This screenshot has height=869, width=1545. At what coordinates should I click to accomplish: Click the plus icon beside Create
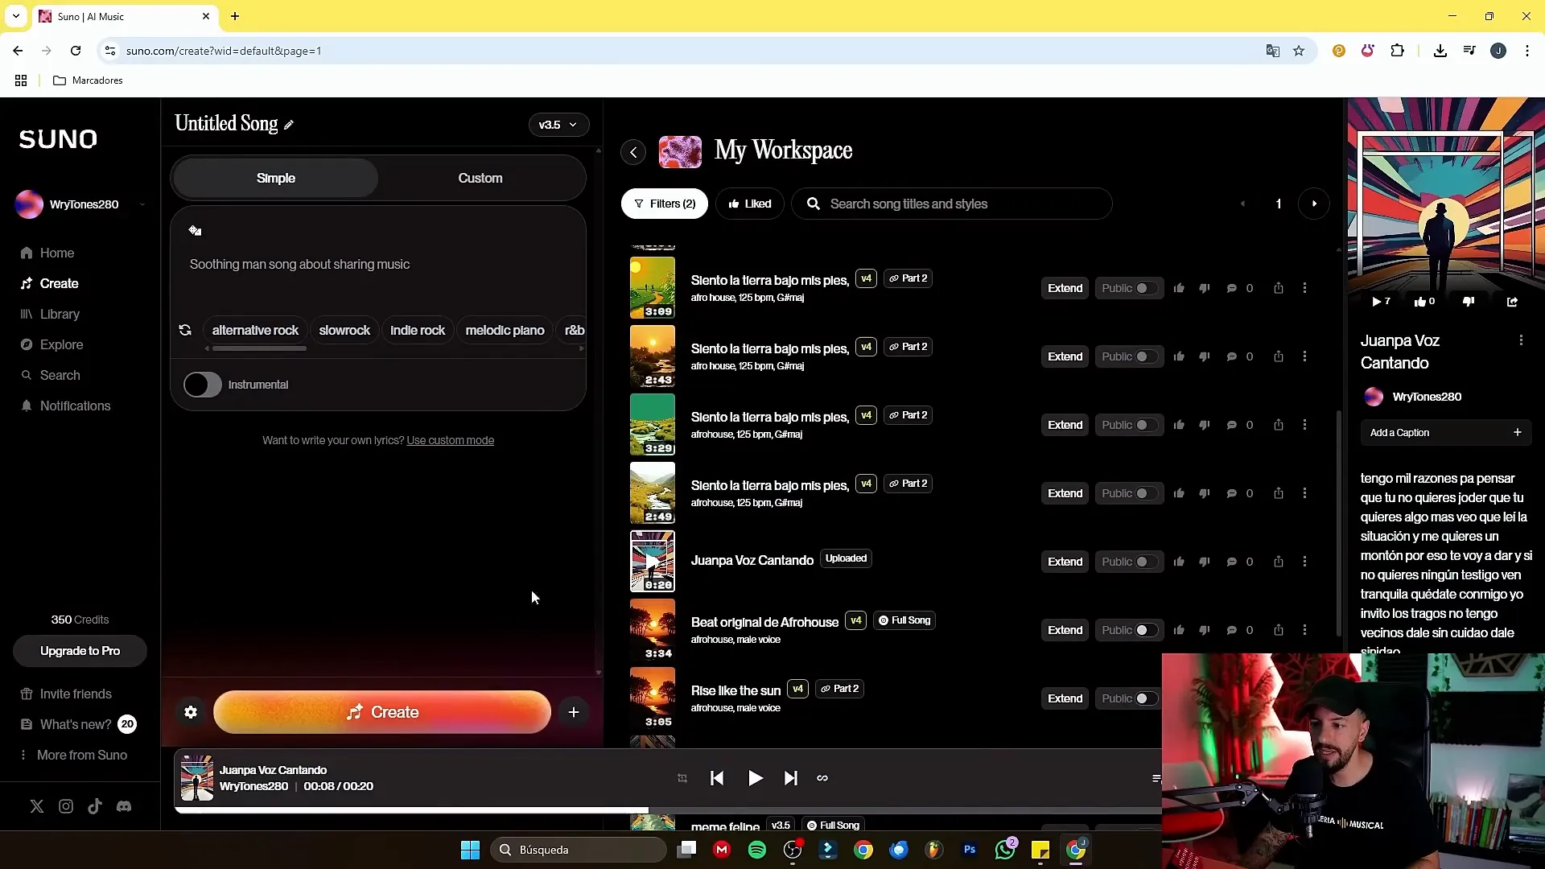point(574,712)
